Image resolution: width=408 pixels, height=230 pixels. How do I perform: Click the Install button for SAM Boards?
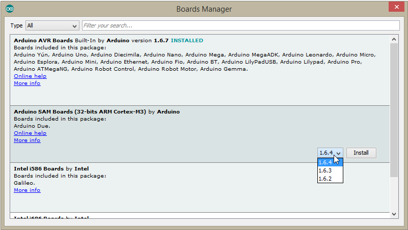tap(361, 153)
